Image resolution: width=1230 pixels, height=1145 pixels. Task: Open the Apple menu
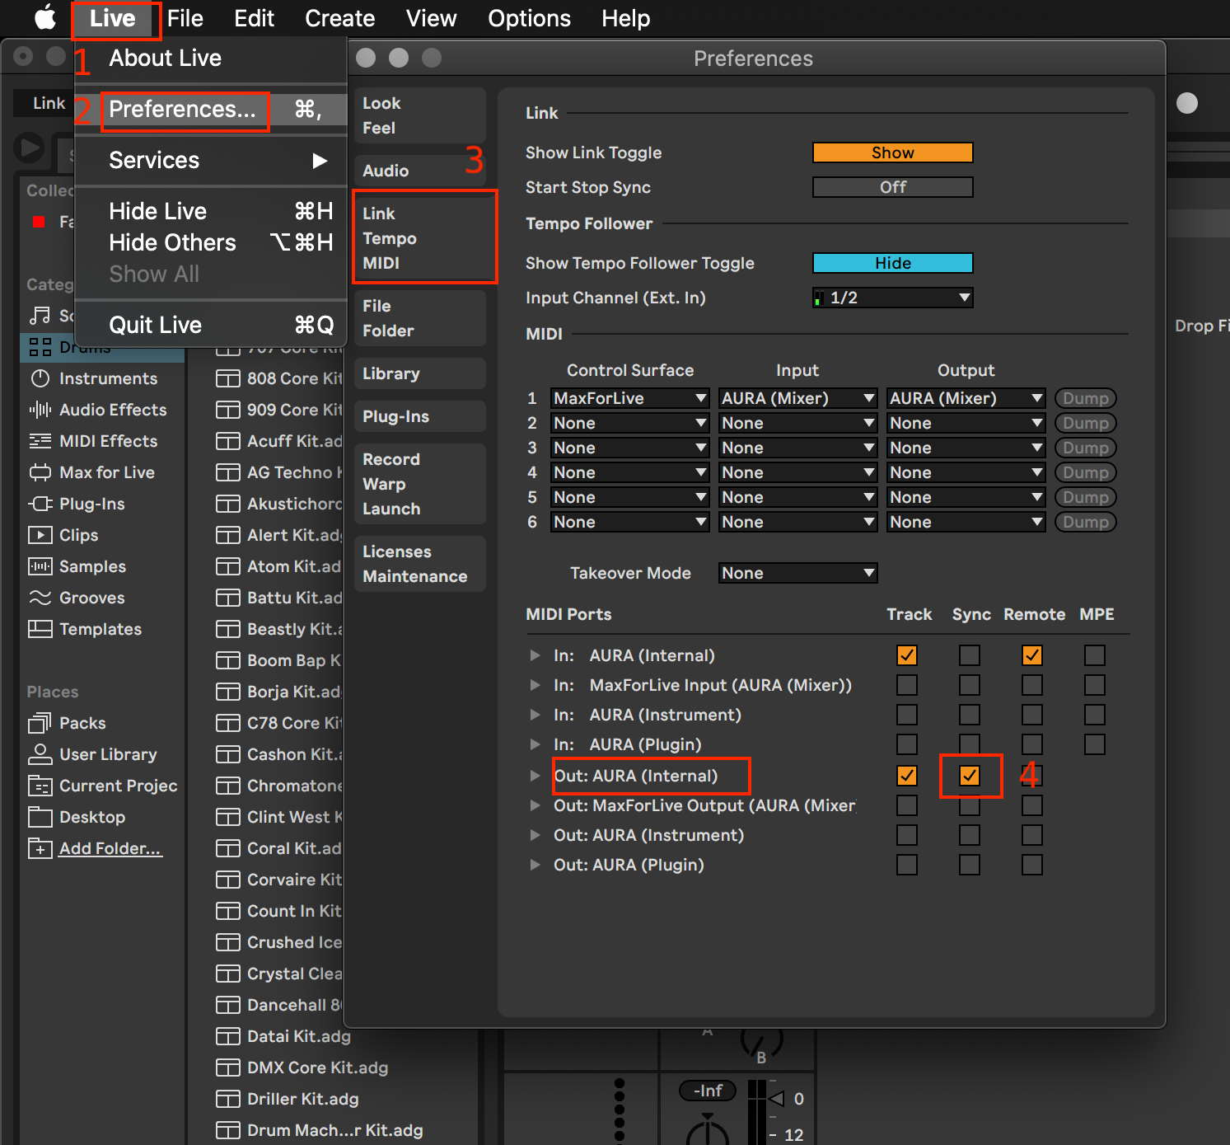click(45, 17)
